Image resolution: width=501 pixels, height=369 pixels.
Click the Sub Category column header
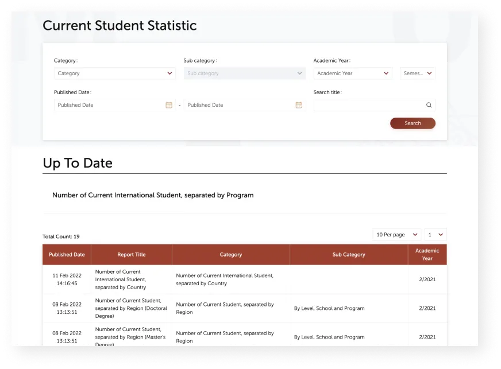[349, 255]
